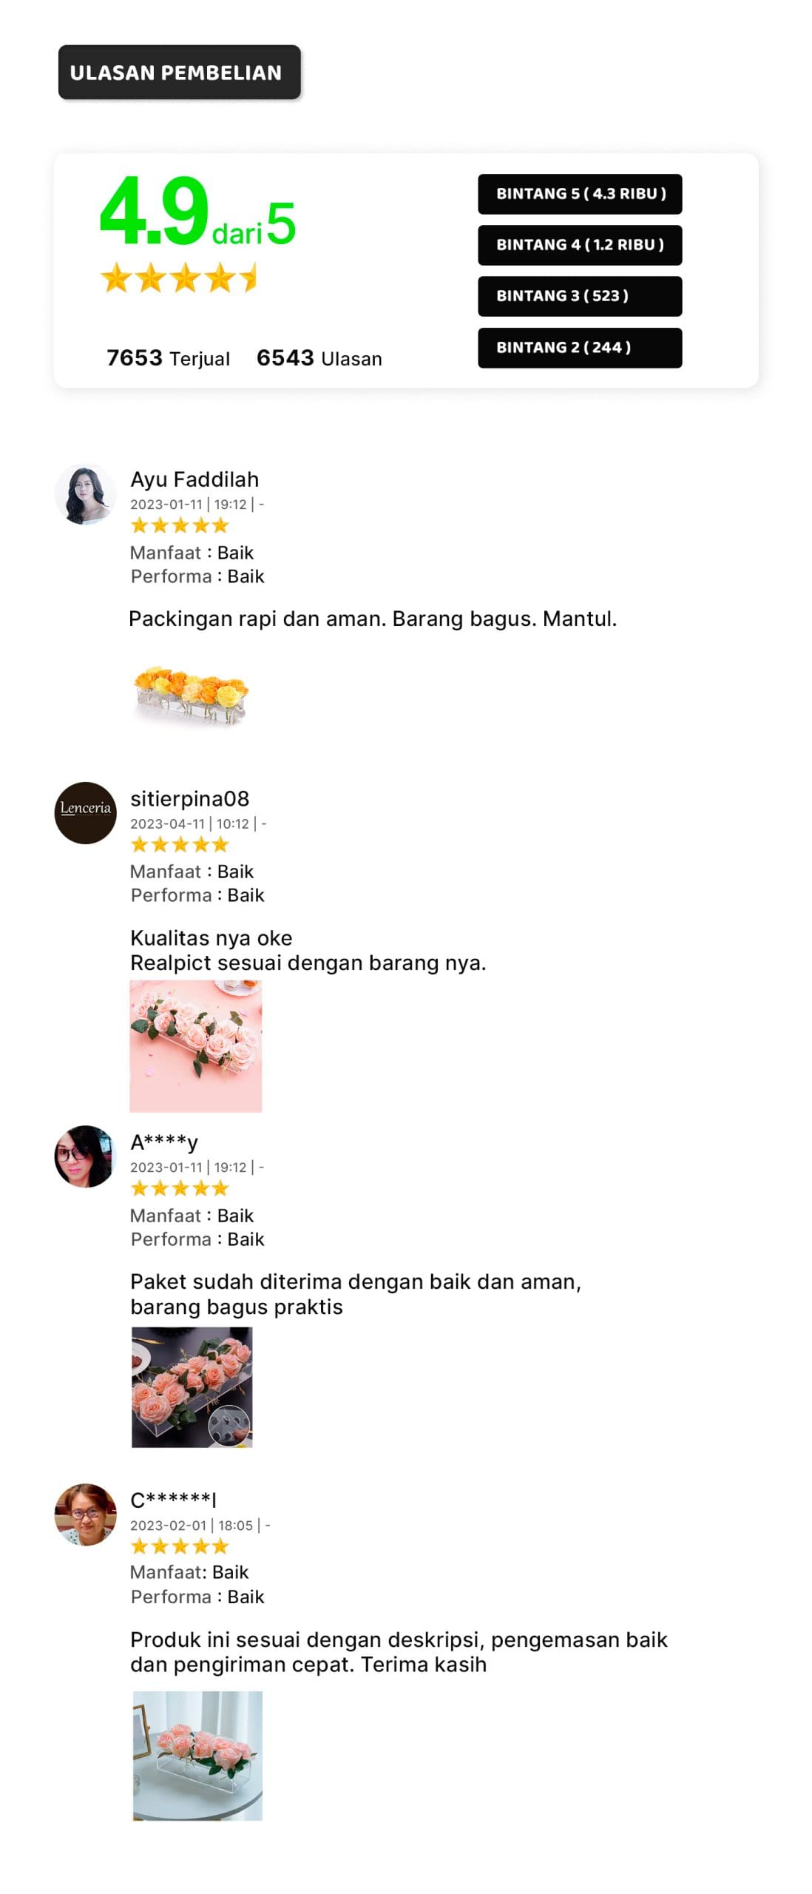Viewport: 812px width, 1894px height.
Task: Click the Ulasan Pembelian header
Action: (180, 73)
